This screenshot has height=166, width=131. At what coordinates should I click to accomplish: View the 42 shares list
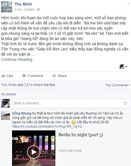coord(8,94)
